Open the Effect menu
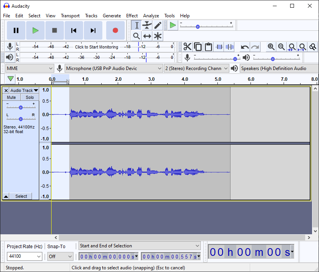 click(132, 16)
